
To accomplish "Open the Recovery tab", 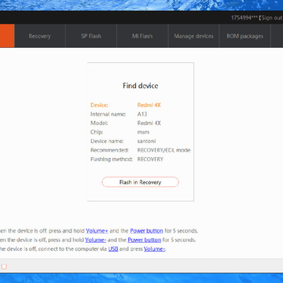I will point(40,36).
